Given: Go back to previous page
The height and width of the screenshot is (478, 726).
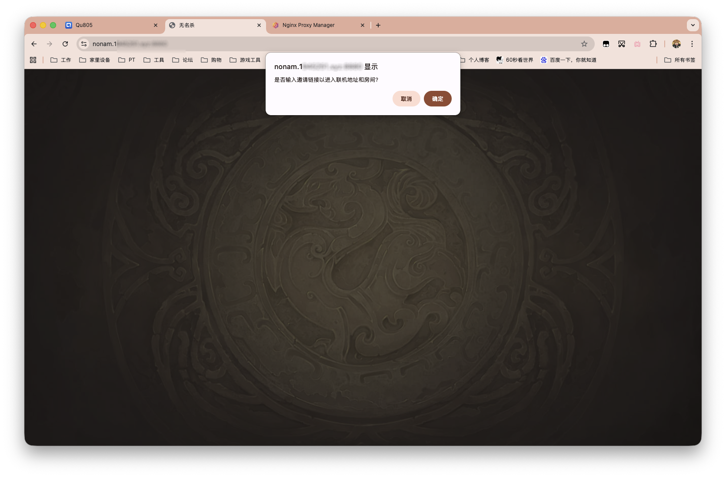Looking at the screenshot, I should click(34, 44).
